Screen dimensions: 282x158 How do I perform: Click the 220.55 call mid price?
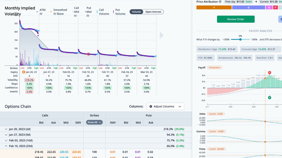64,152
